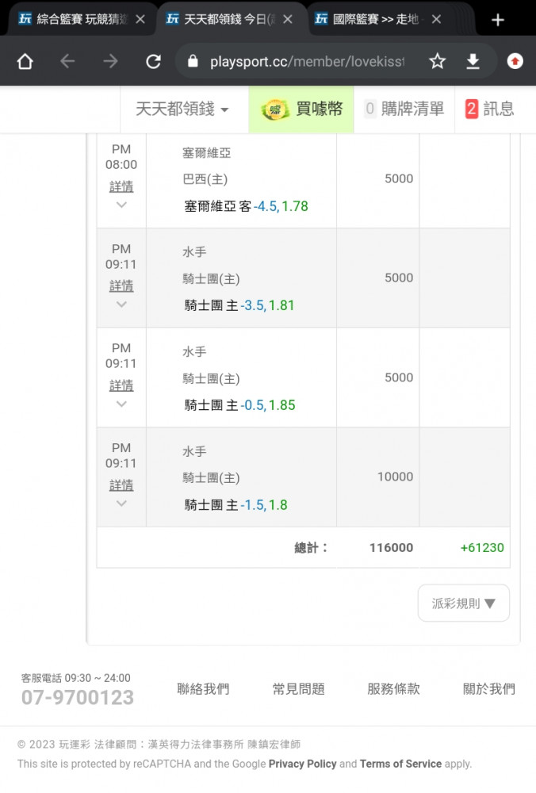Open 詳情 link for 08:00 Serbia game
The width and height of the screenshot is (536, 793).
pos(121,186)
